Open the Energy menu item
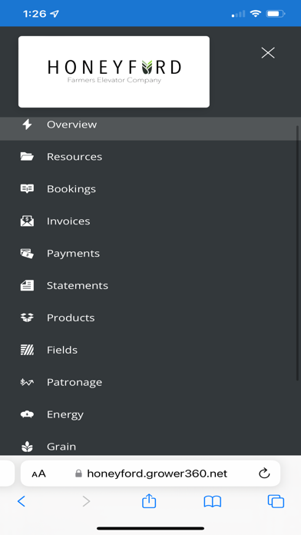The width and height of the screenshot is (301, 535). [x=150, y=414]
